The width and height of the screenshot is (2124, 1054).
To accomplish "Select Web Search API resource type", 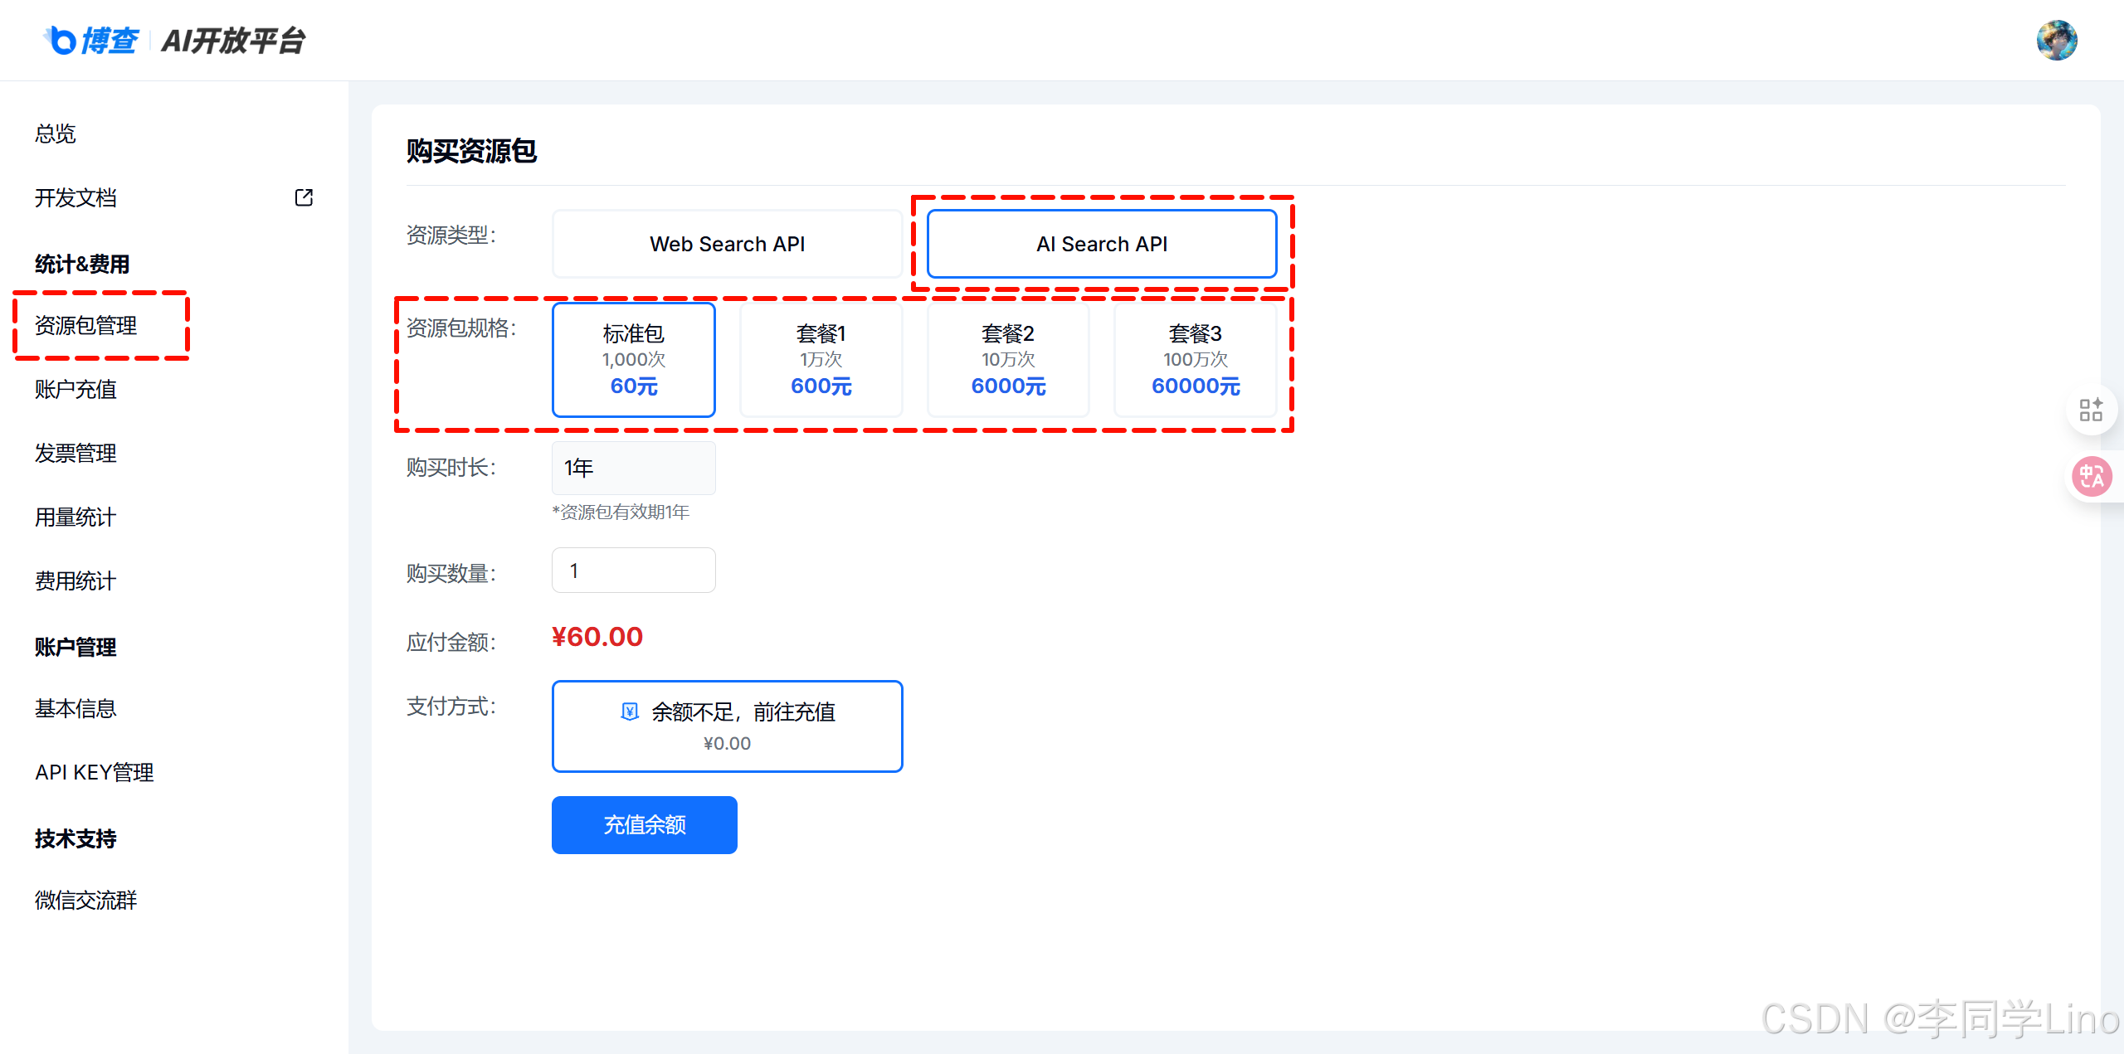I will [727, 244].
